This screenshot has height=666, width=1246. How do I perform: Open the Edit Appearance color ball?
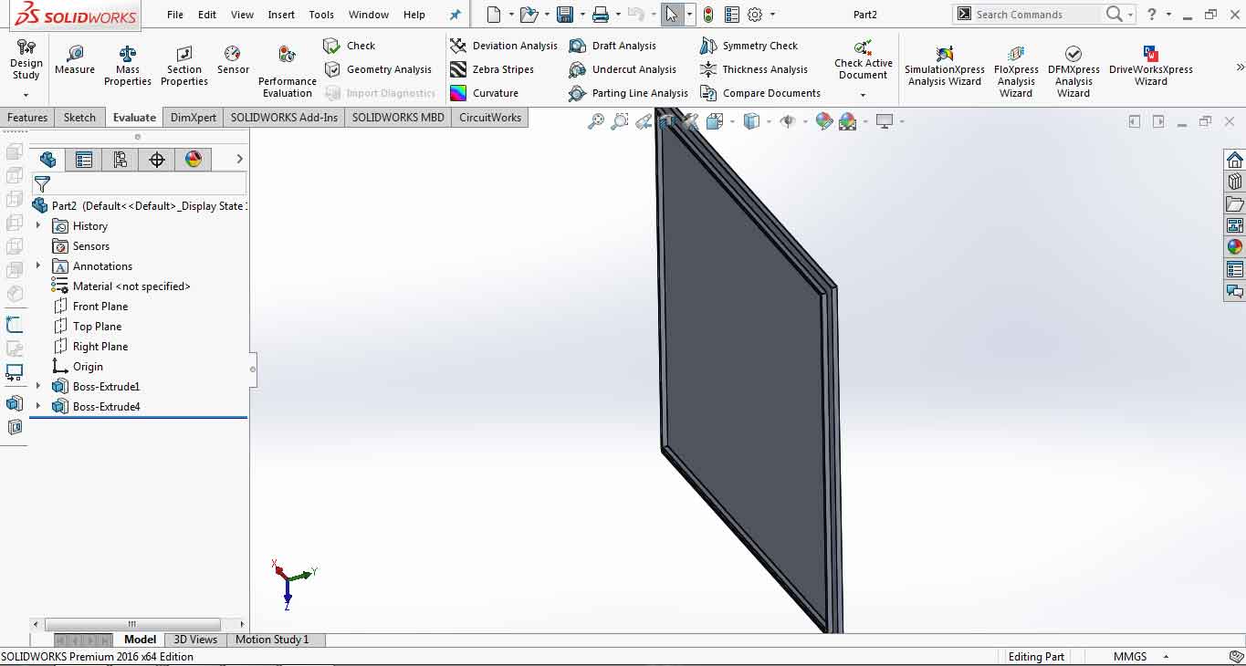(823, 121)
